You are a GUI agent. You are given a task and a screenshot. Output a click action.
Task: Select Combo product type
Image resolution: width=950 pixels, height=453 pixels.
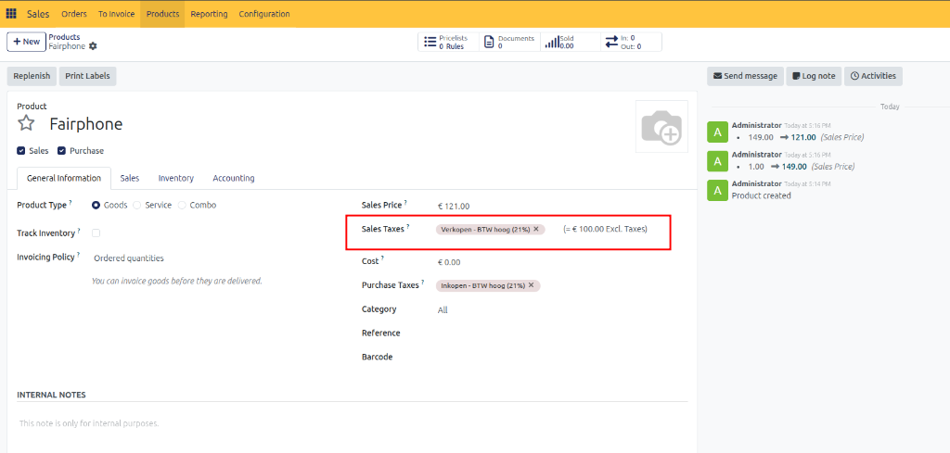click(182, 205)
